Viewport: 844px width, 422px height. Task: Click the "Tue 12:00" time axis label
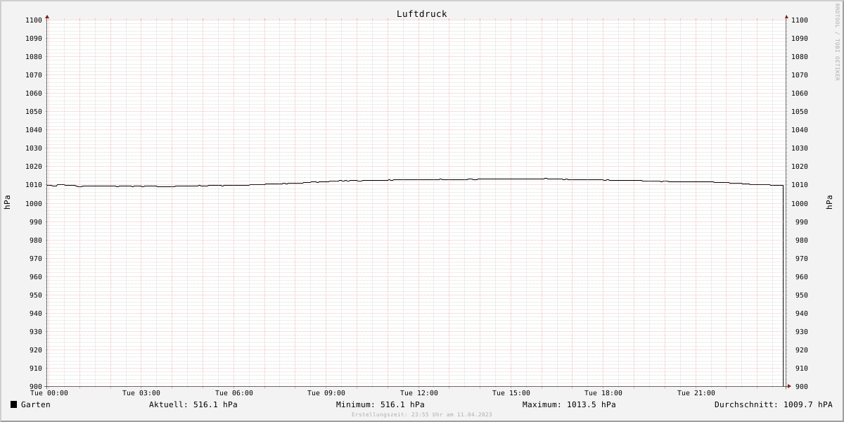(x=419, y=393)
